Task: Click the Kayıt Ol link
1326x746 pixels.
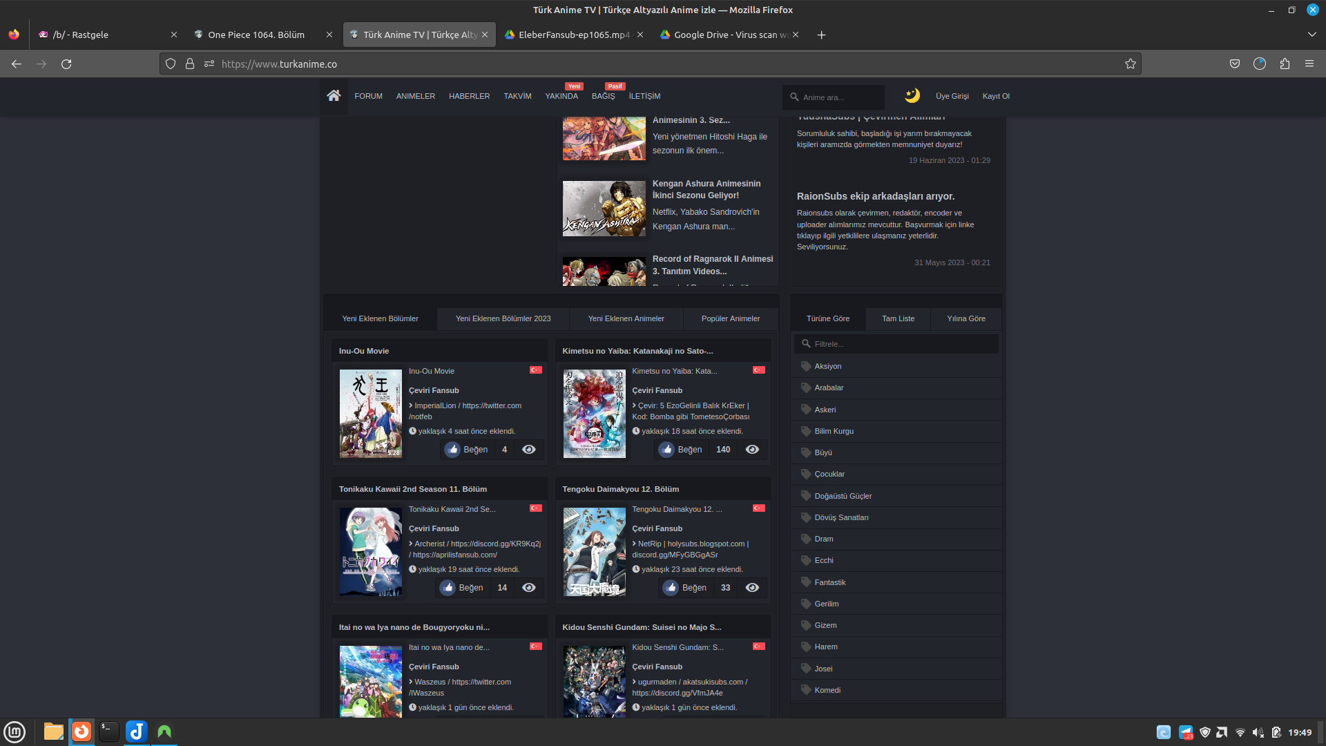Action: (996, 96)
